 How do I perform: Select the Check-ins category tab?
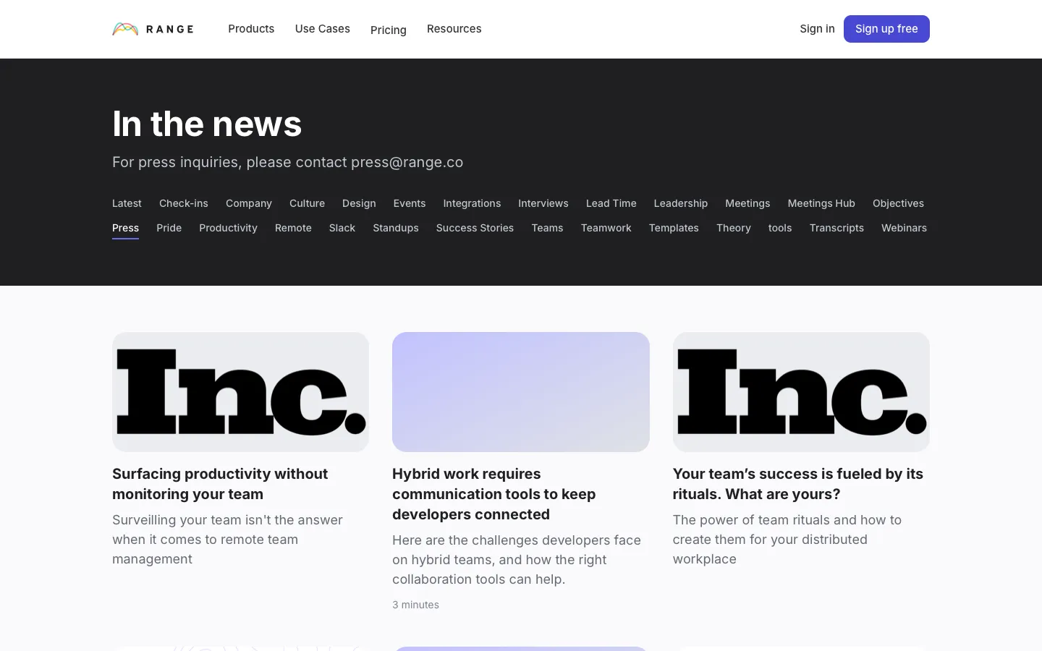click(184, 203)
